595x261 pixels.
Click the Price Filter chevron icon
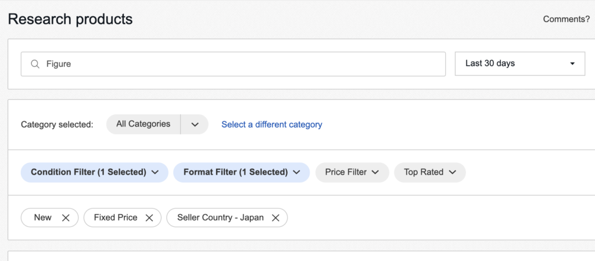click(x=375, y=172)
